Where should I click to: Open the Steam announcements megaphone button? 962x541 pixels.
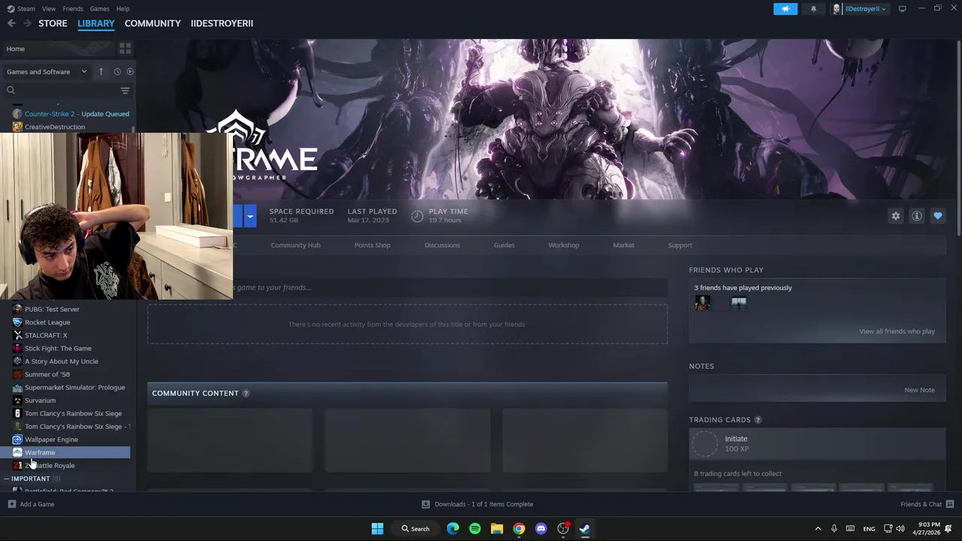[785, 9]
